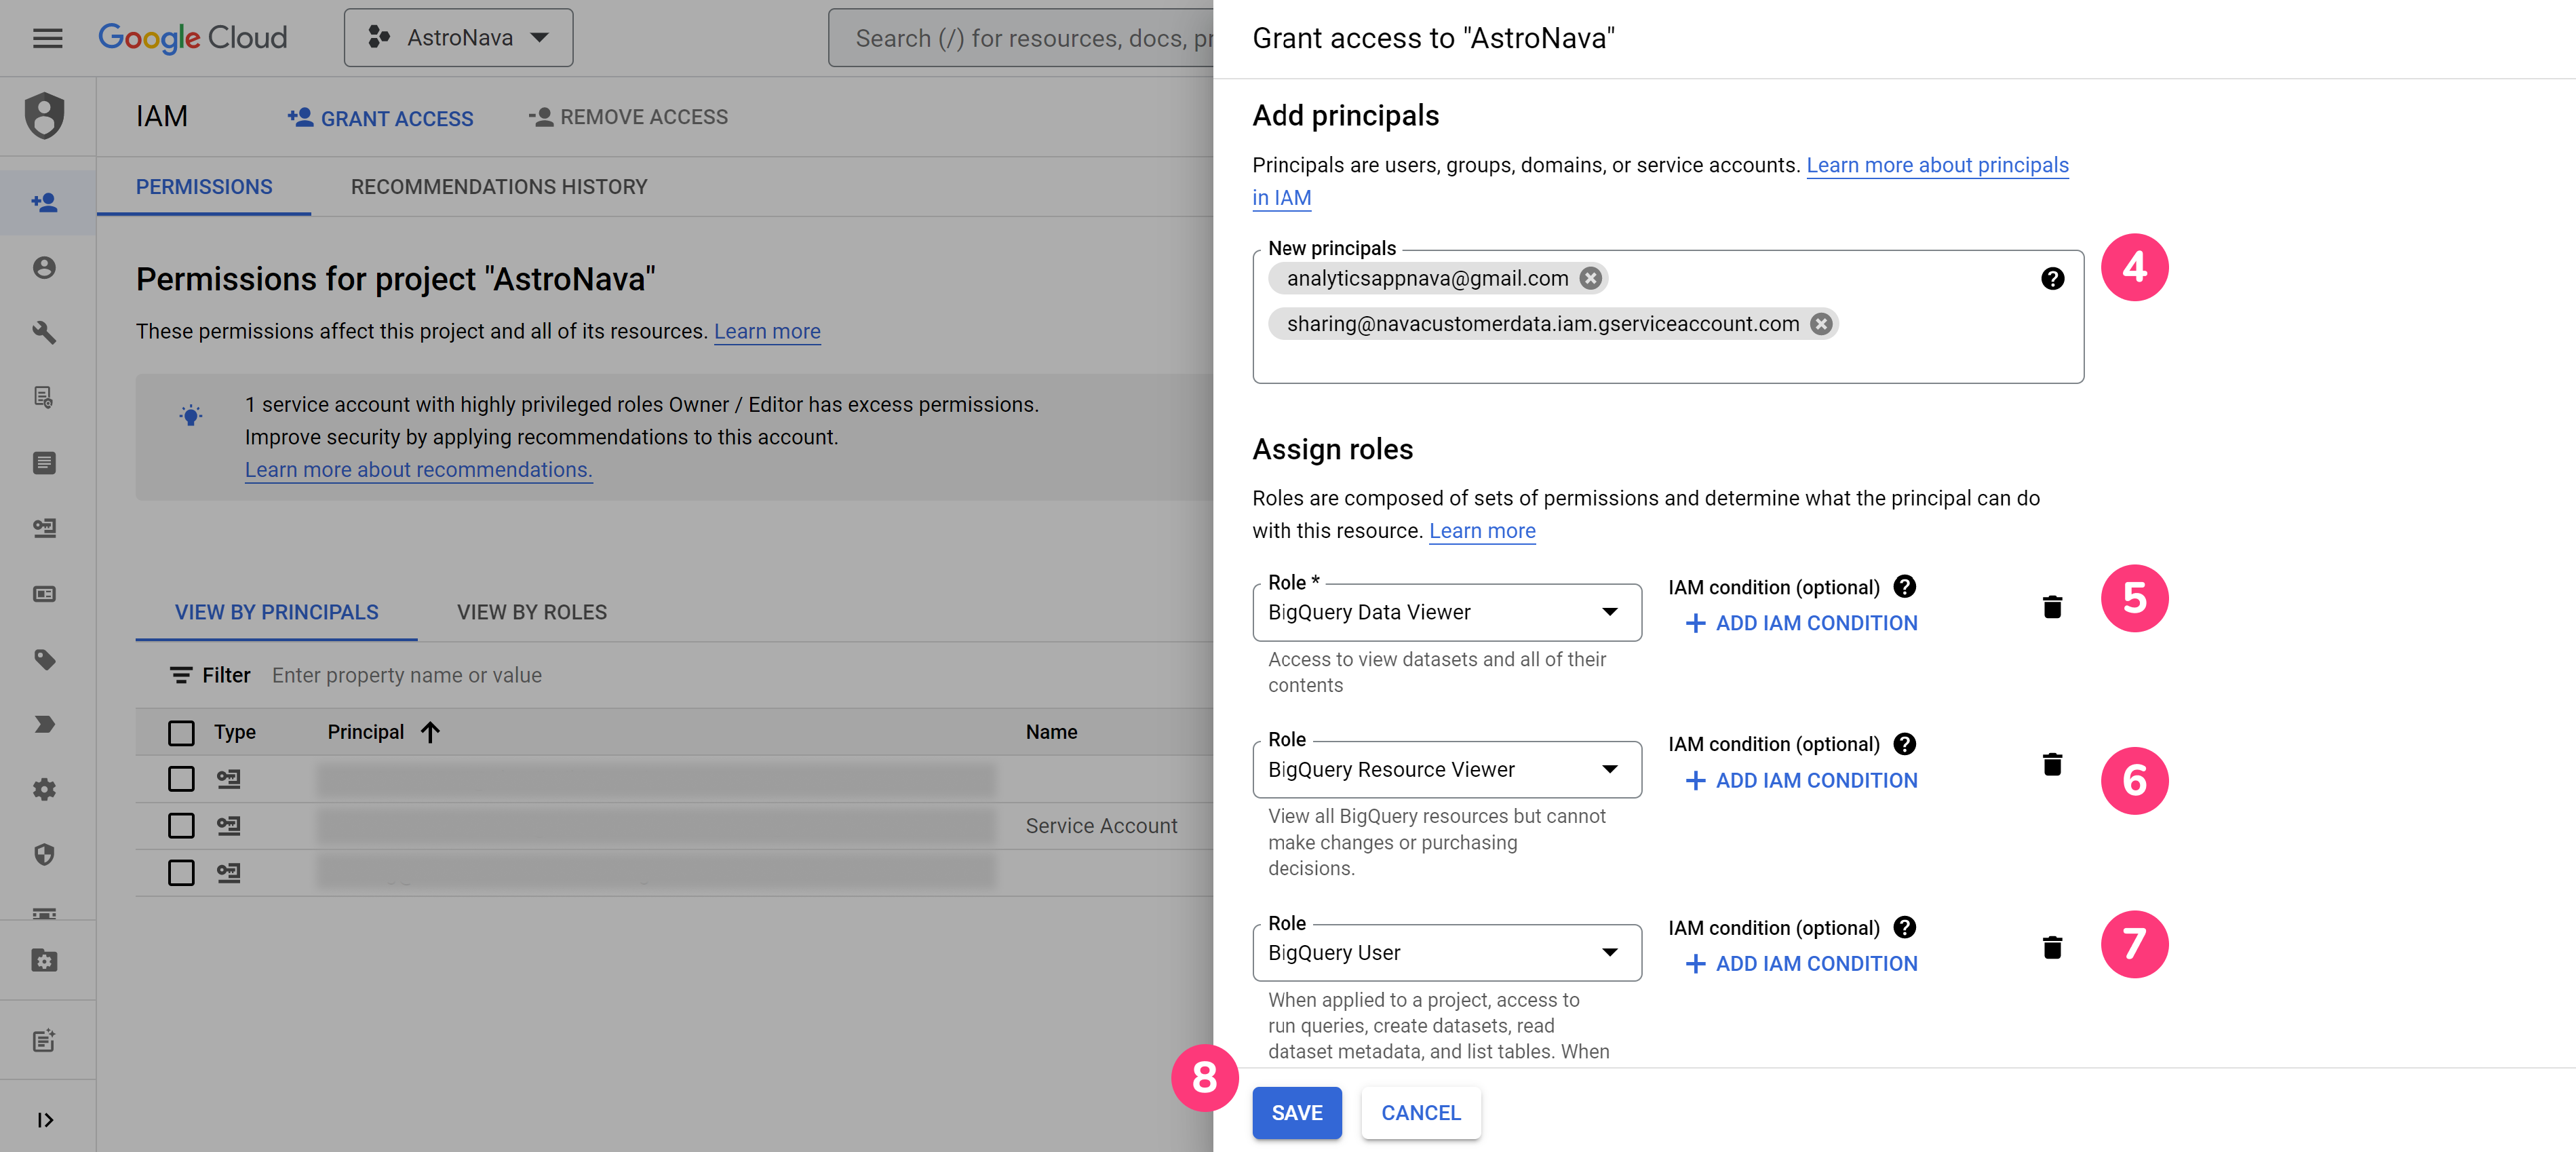Check the Service Account row checkbox
The image size is (2576, 1152).
pos(181,826)
